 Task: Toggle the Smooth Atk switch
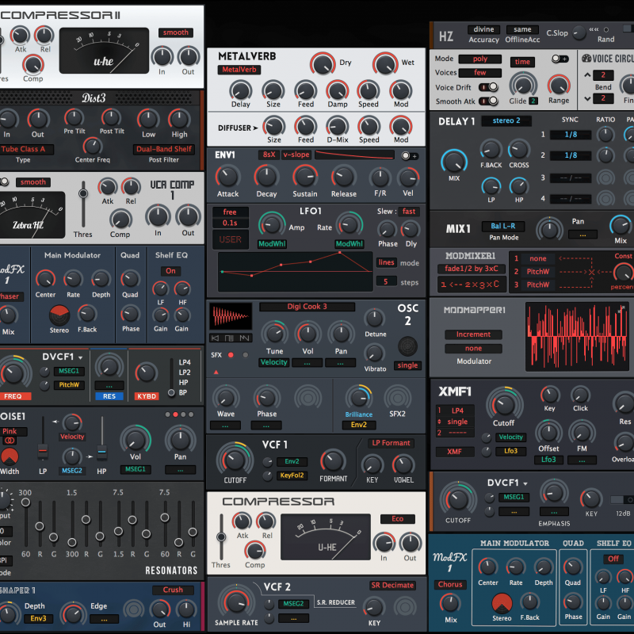[488, 101]
